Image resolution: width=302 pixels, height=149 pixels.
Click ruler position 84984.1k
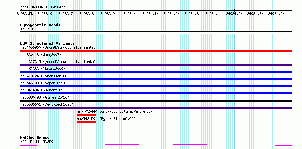point(151,14)
